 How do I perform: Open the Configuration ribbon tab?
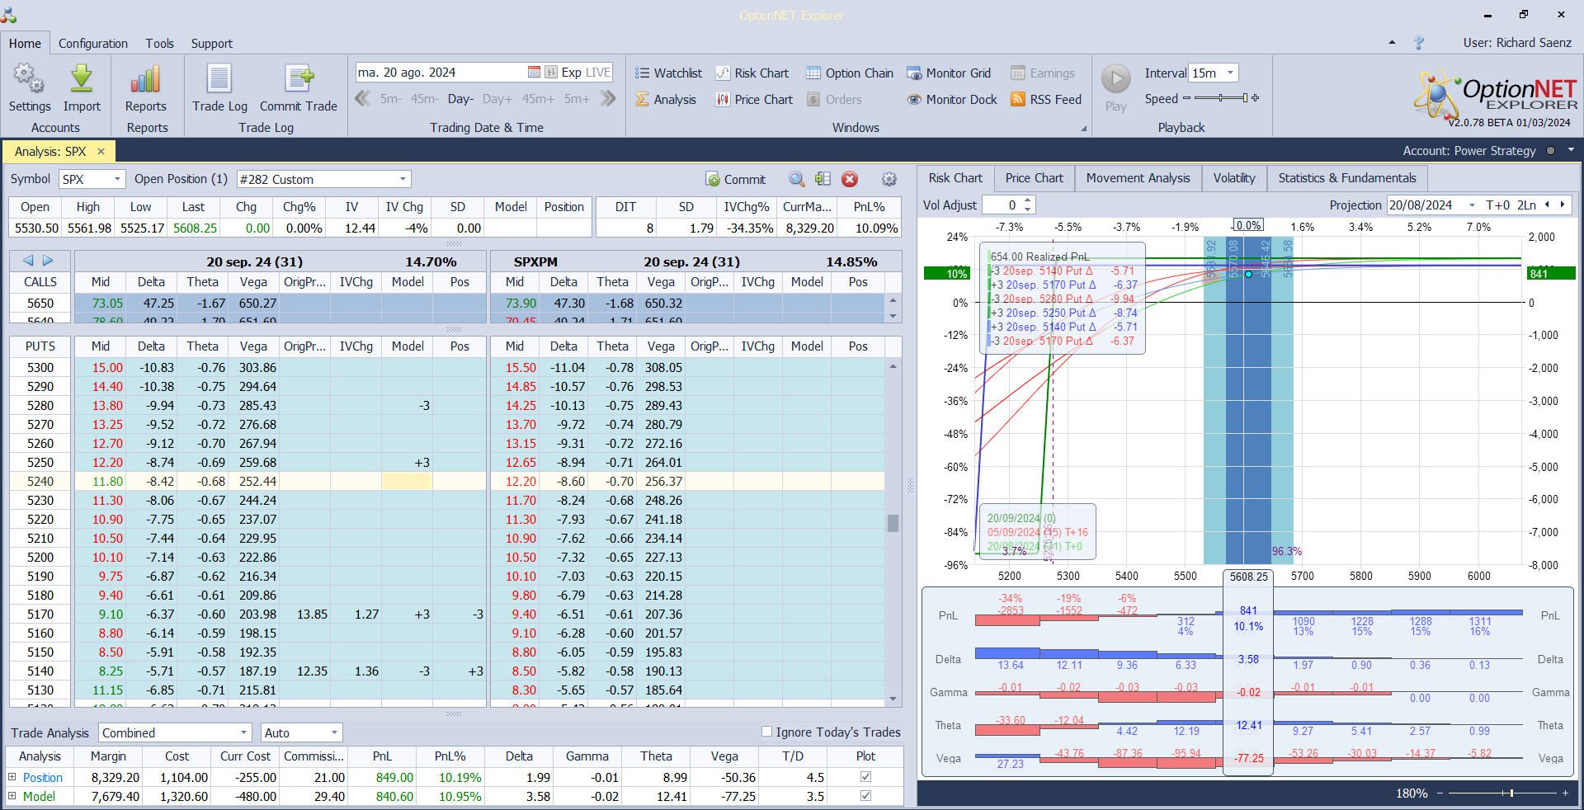(x=93, y=43)
